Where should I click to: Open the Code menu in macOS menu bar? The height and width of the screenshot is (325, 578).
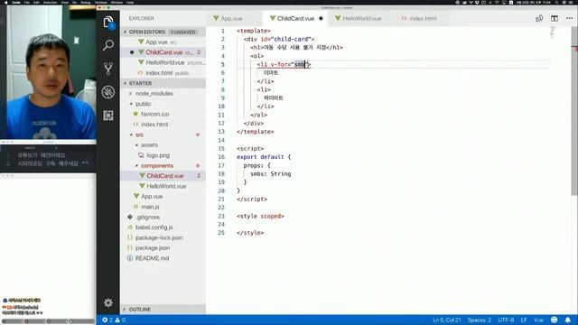tap(16, 2)
